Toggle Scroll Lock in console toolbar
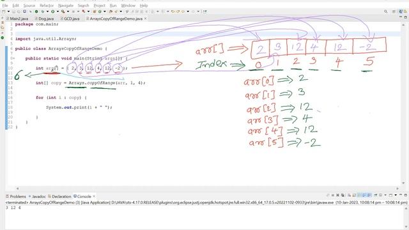The width and height of the screenshot is (409, 230). pyautogui.click(x=353, y=195)
